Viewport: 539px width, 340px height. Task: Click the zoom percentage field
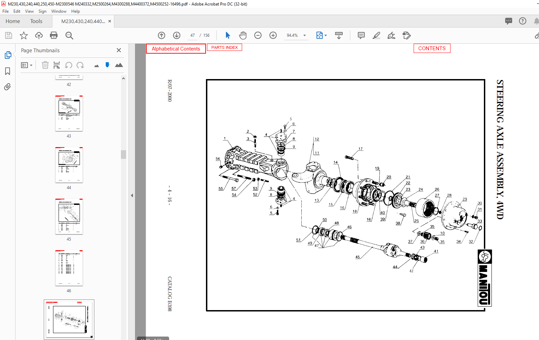click(x=292, y=35)
